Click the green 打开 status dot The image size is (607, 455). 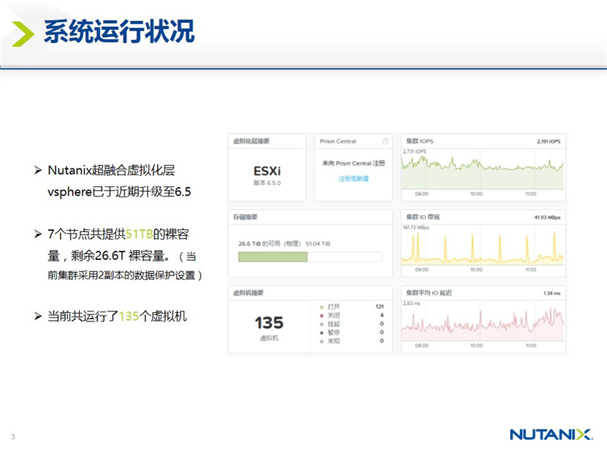pos(321,307)
